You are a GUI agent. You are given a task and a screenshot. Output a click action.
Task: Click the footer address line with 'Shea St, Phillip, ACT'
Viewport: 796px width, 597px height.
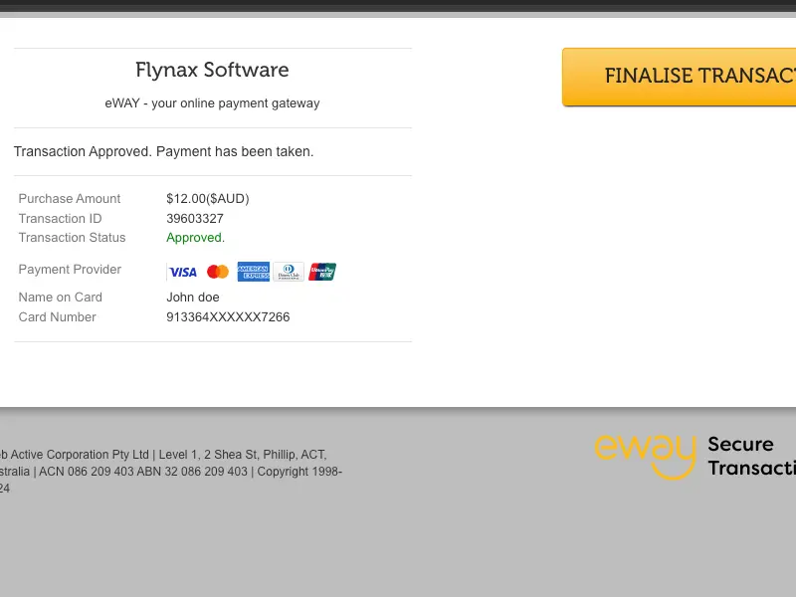[x=163, y=455]
